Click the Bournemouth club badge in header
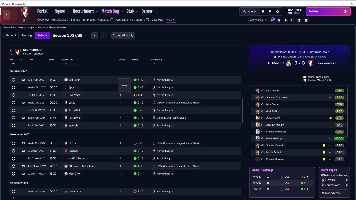 pos(25,12)
